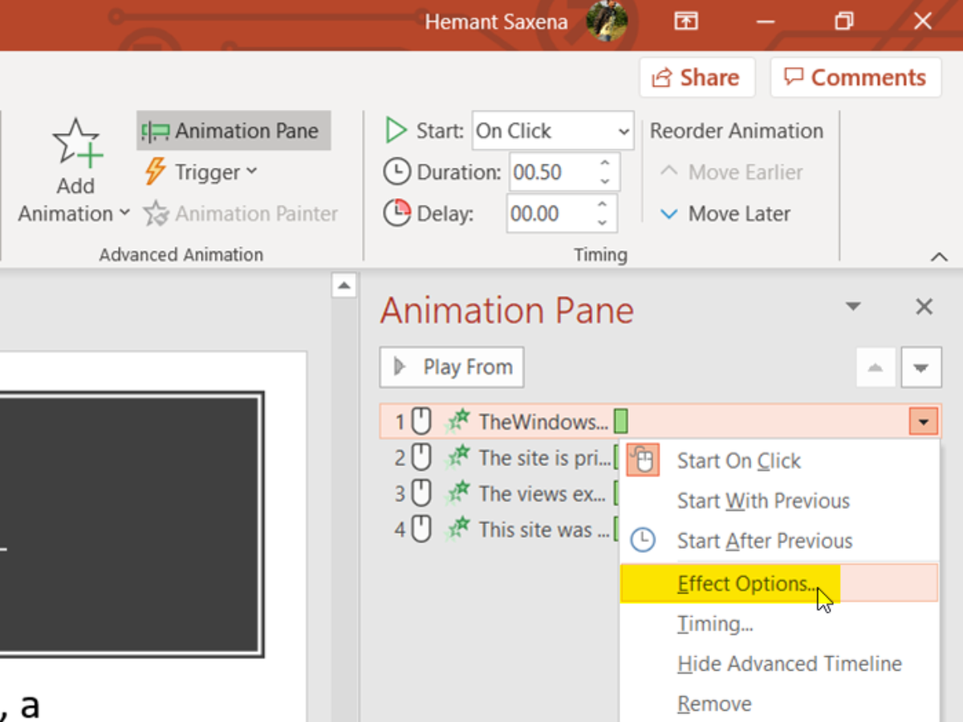Open the Start combo box showing On Click

(x=553, y=131)
